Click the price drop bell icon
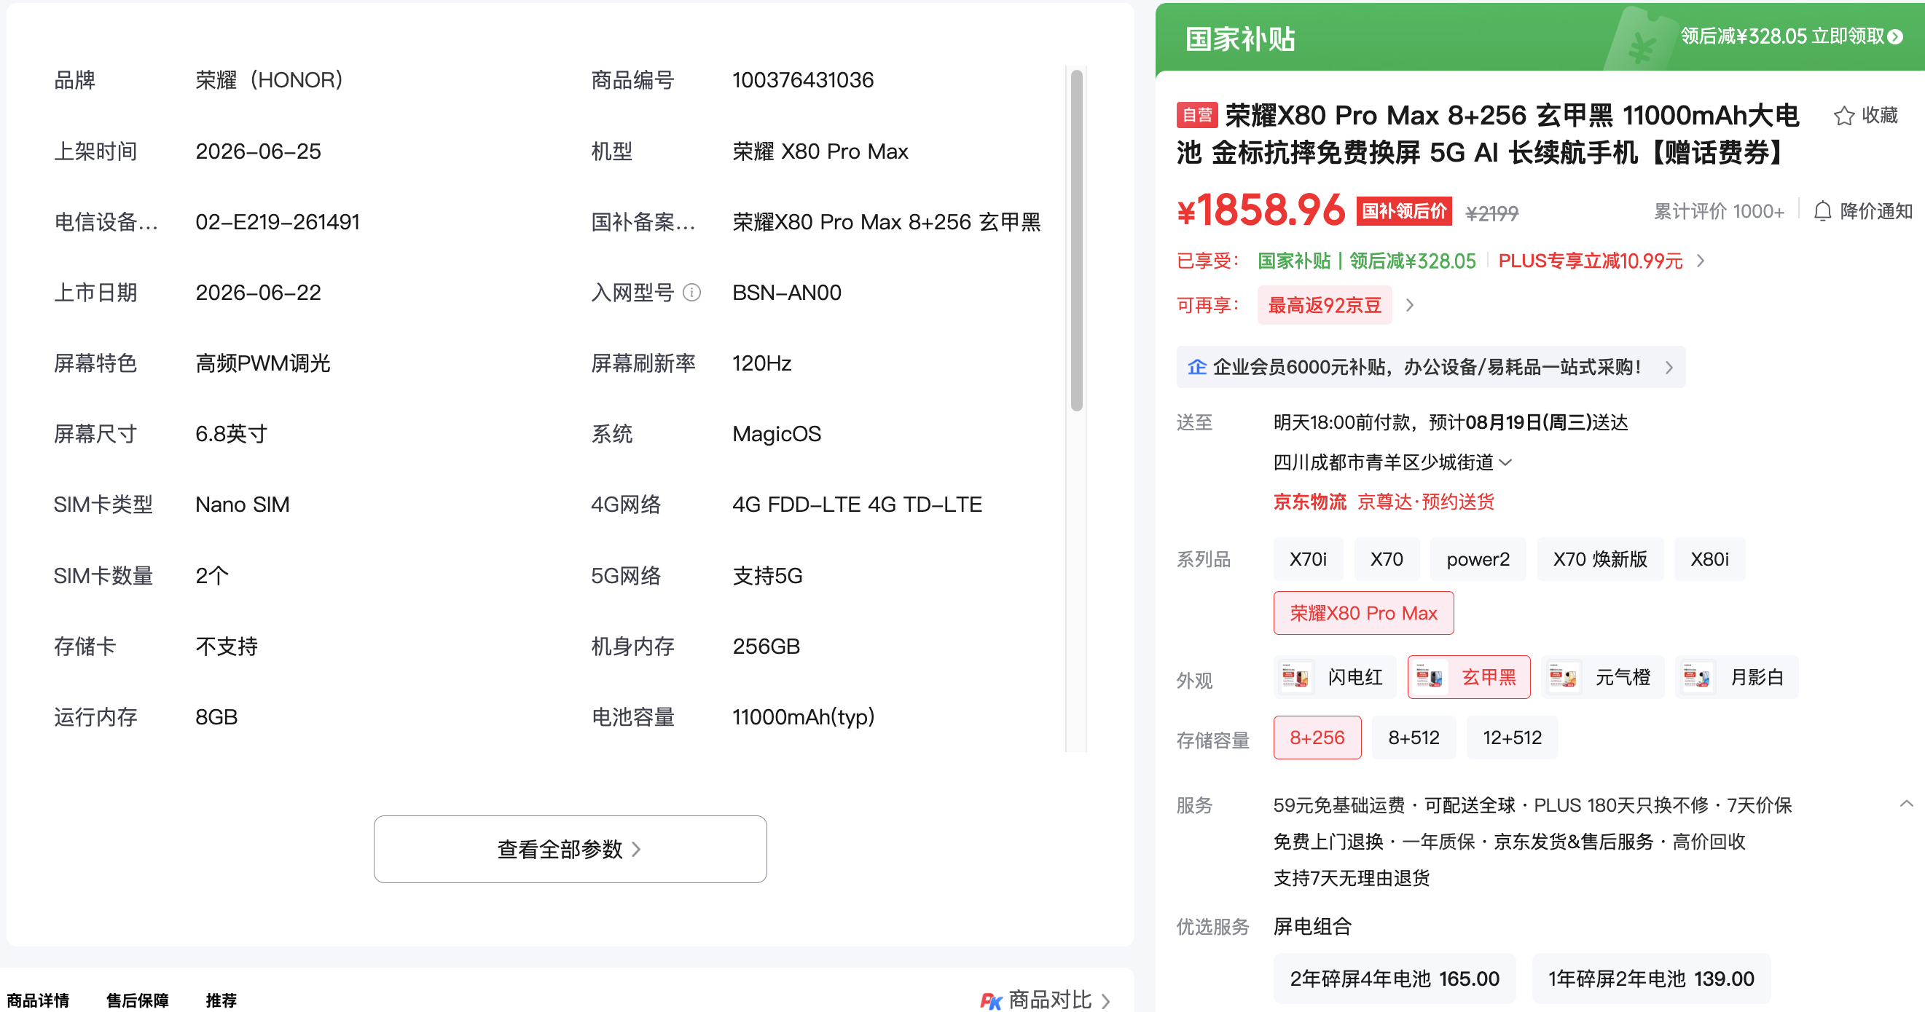This screenshot has height=1012, width=1925. pos(1822,211)
